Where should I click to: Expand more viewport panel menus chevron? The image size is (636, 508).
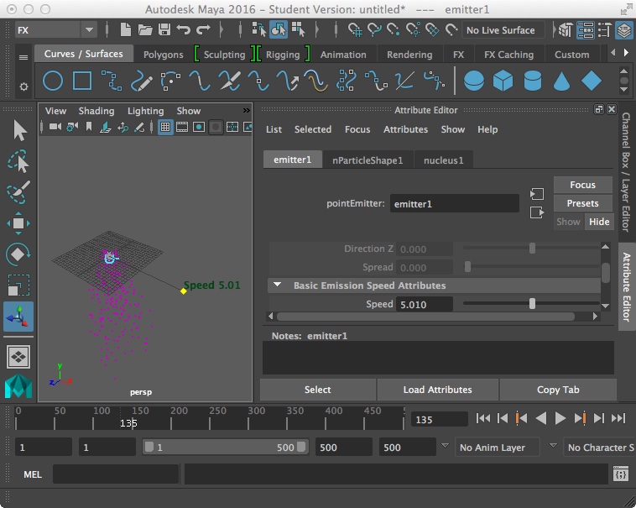tap(246, 110)
